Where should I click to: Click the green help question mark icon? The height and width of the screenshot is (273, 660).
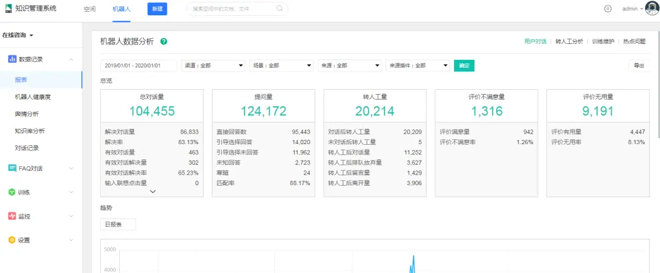point(164,42)
